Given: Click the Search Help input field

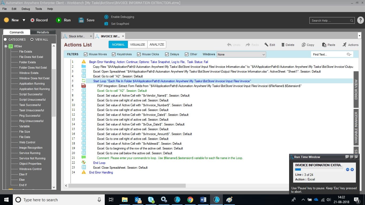Looking at the screenshot, I should click(x=330, y=21).
